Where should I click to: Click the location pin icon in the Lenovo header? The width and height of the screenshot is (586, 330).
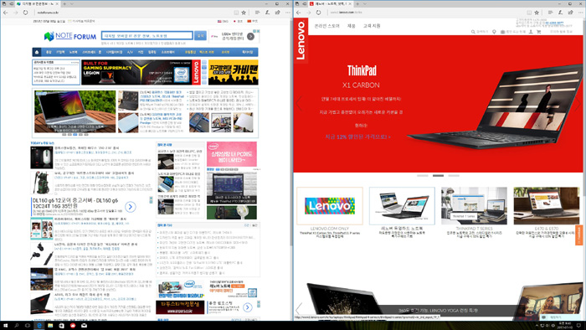(x=494, y=32)
